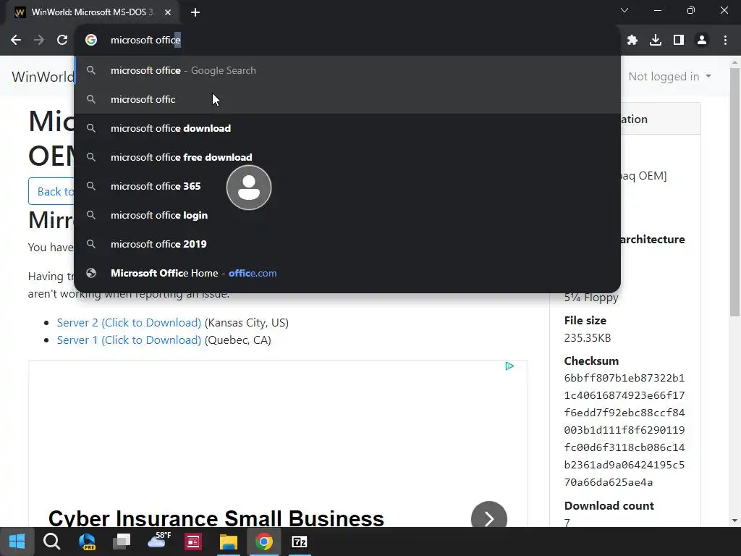Click the 'Download count' heading

click(x=609, y=506)
